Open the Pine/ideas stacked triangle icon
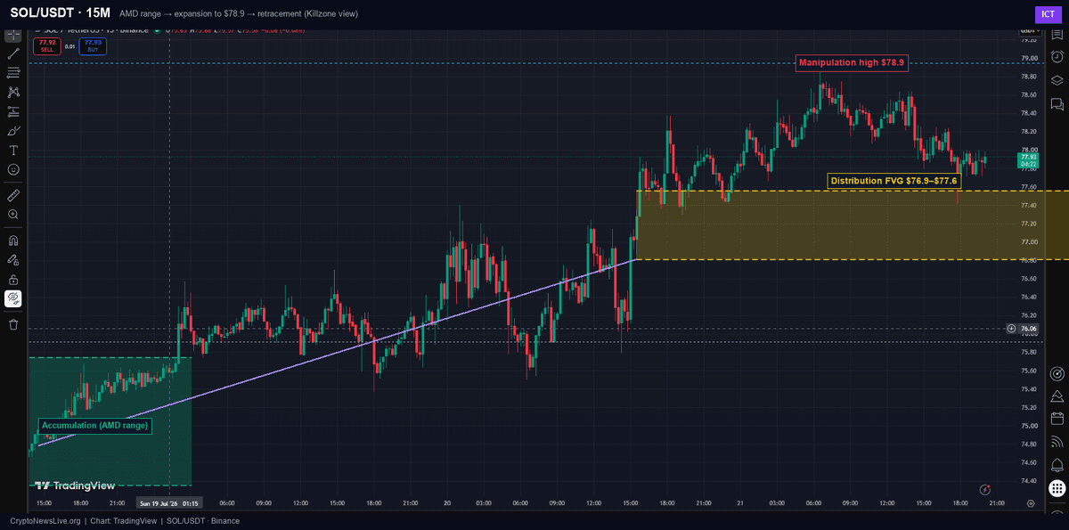The image size is (1069, 530). pyautogui.click(x=1057, y=395)
